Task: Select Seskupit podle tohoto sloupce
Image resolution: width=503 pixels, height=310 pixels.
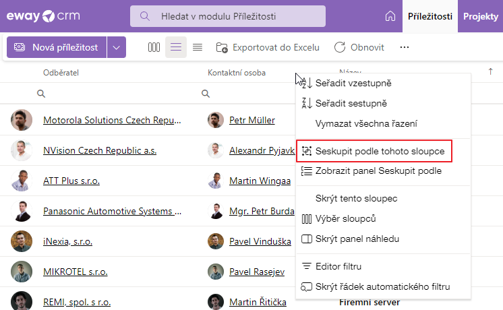Action: (x=374, y=151)
